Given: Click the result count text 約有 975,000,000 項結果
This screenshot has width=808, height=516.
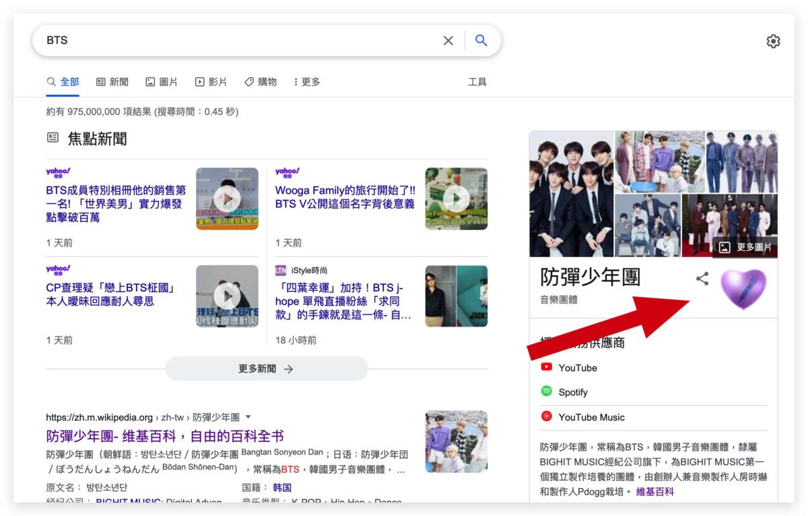Looking at the screenshot, I should (x=98, y=112).
